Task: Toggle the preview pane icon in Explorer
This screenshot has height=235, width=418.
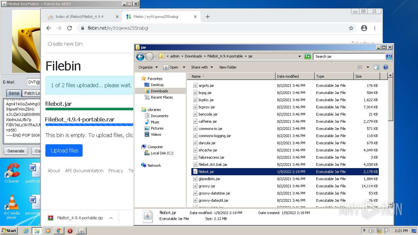Action: click(x=376, y=67)
